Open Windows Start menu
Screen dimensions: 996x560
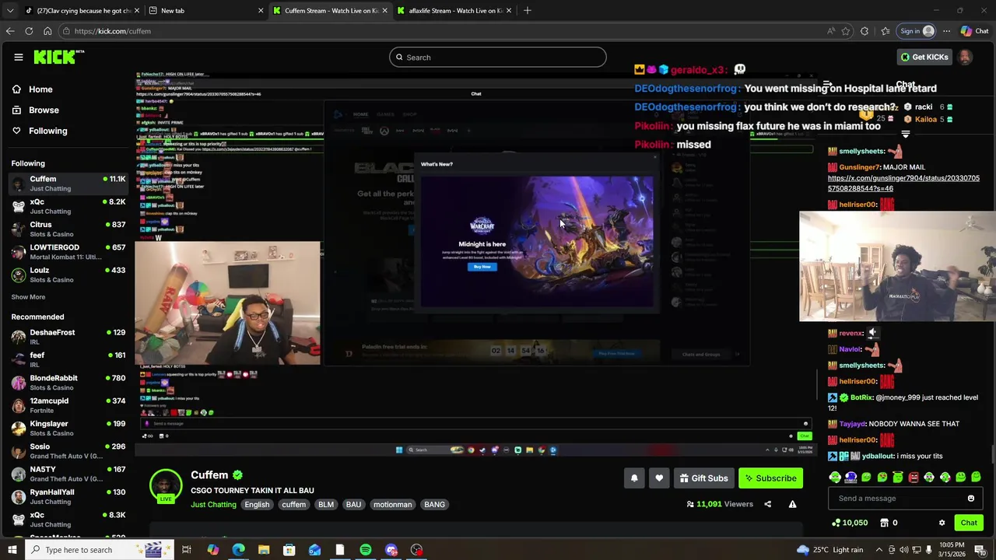[12, 550]
